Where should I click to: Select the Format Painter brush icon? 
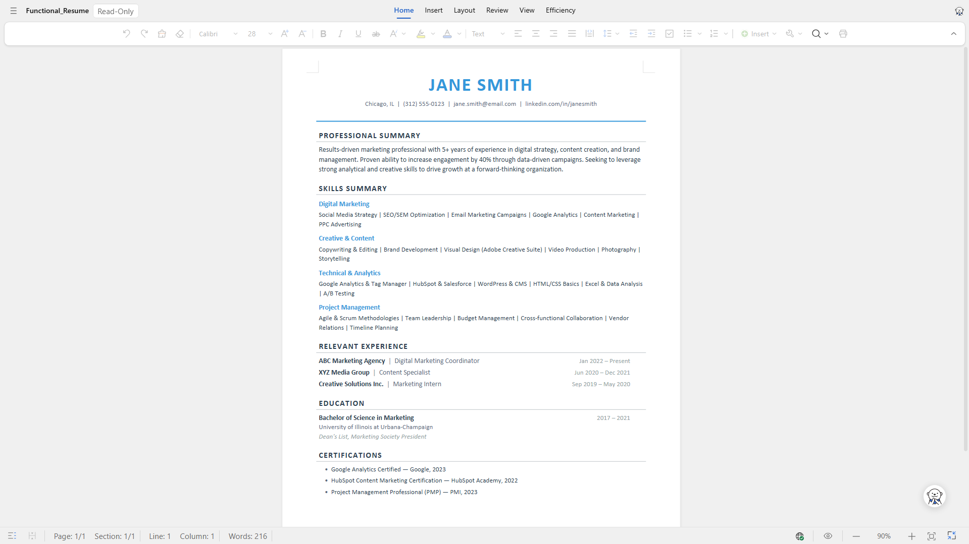pyautogui.click(x=162, y=34)
